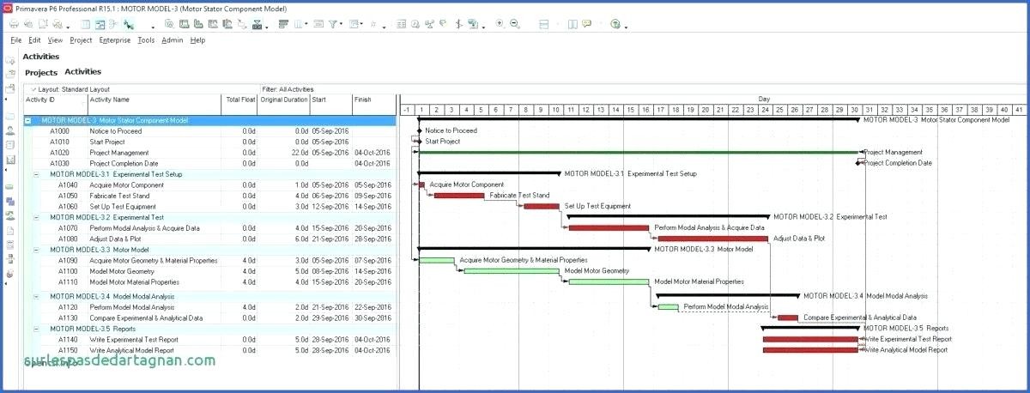
Task: Click the Zoom In magnifier icon
Action: [x=500, y=25]
